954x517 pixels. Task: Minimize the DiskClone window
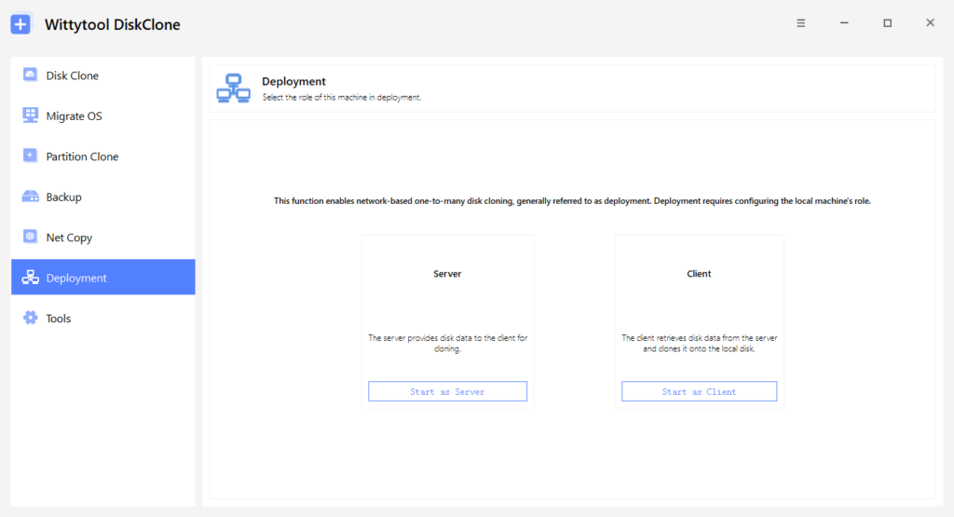pos(844,23)
